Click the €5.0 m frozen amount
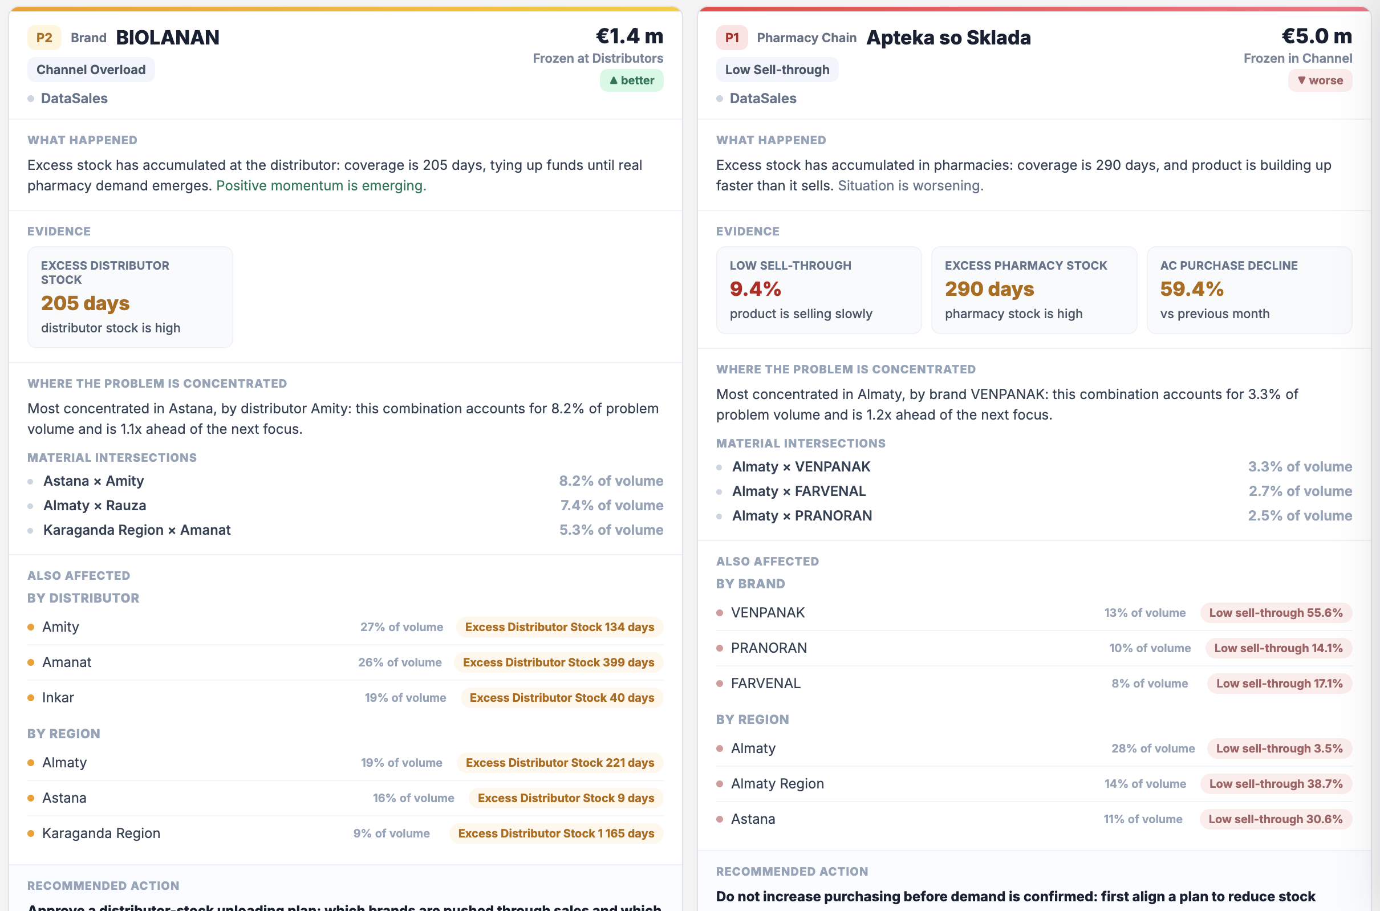 (1317, 36)
